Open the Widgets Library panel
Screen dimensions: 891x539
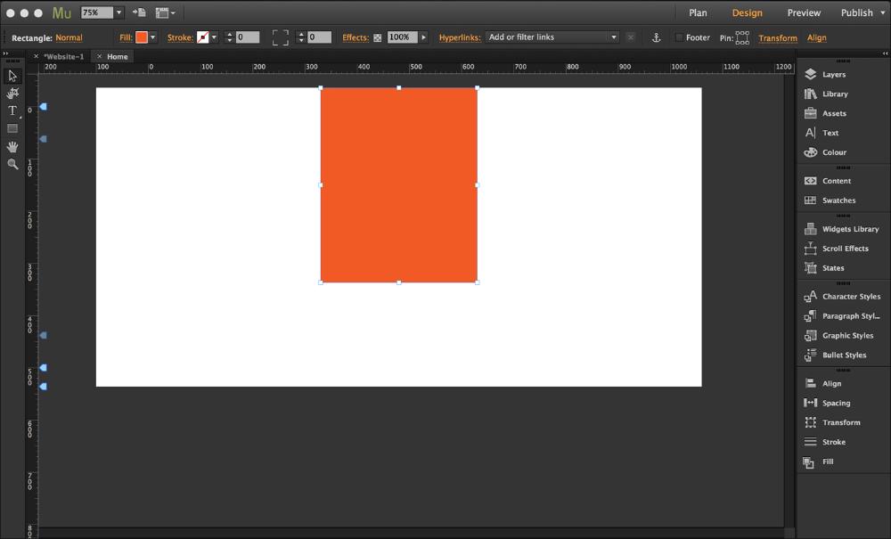click(850, 229)
